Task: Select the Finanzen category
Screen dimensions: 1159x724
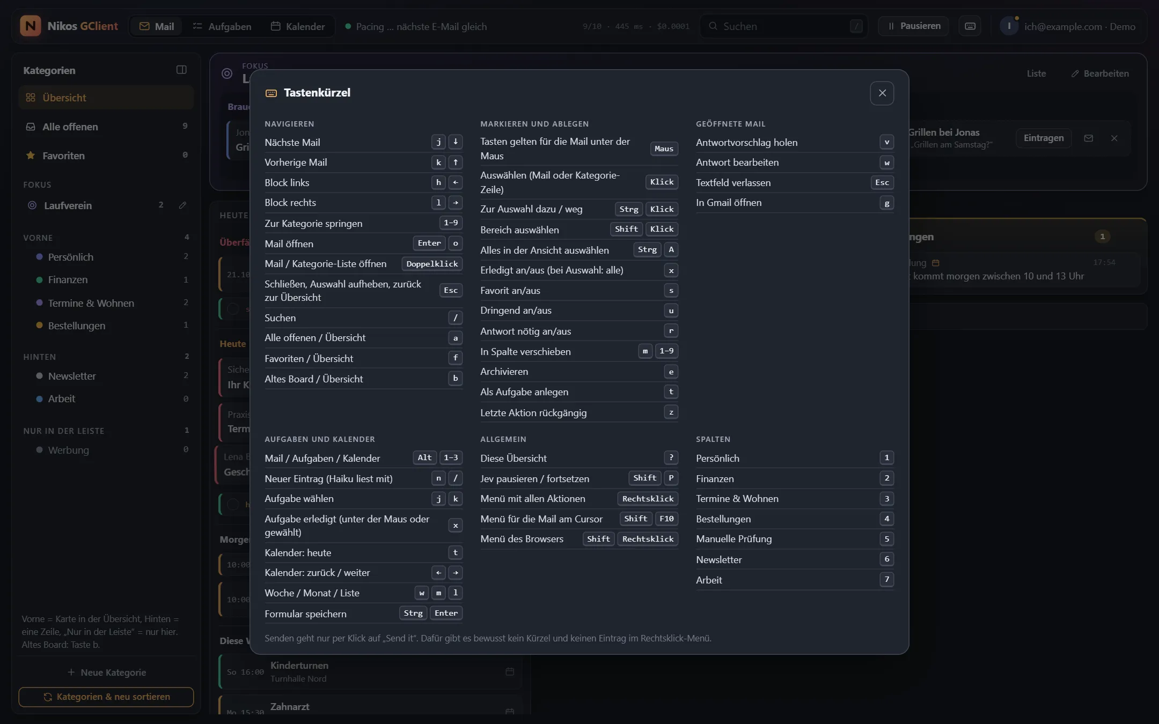Action: [106, 279]
